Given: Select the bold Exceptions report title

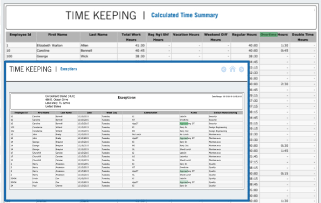Looking at the screenshot, I should pos(127,98).
